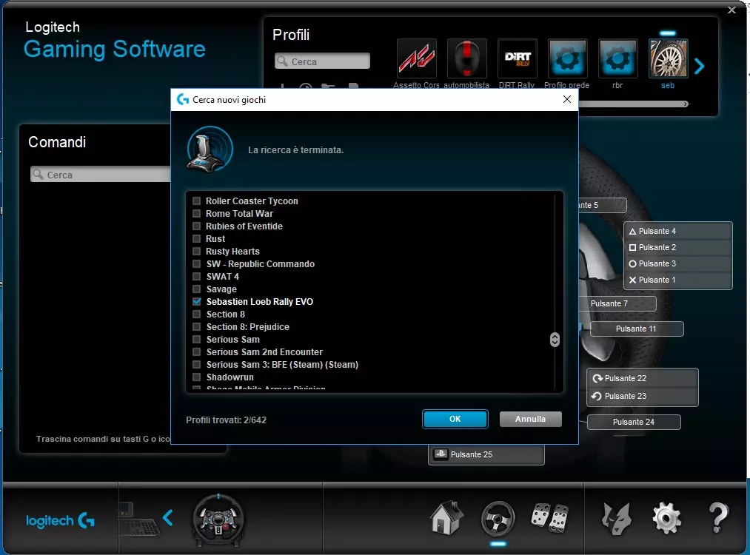This screenshot has height=555, width=750.
Task: Select the Section 8 list entry text
Action: click(226, 314)
